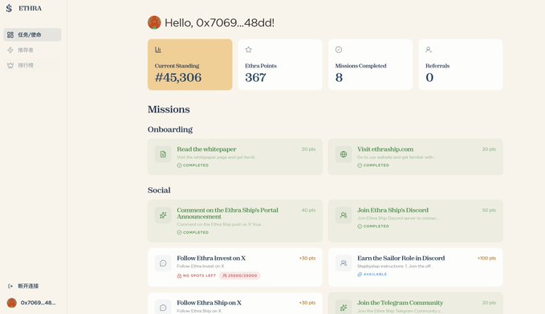Open the Join the Telegram Community title
The image size is (545, 314).
click(x=400, y=303)
